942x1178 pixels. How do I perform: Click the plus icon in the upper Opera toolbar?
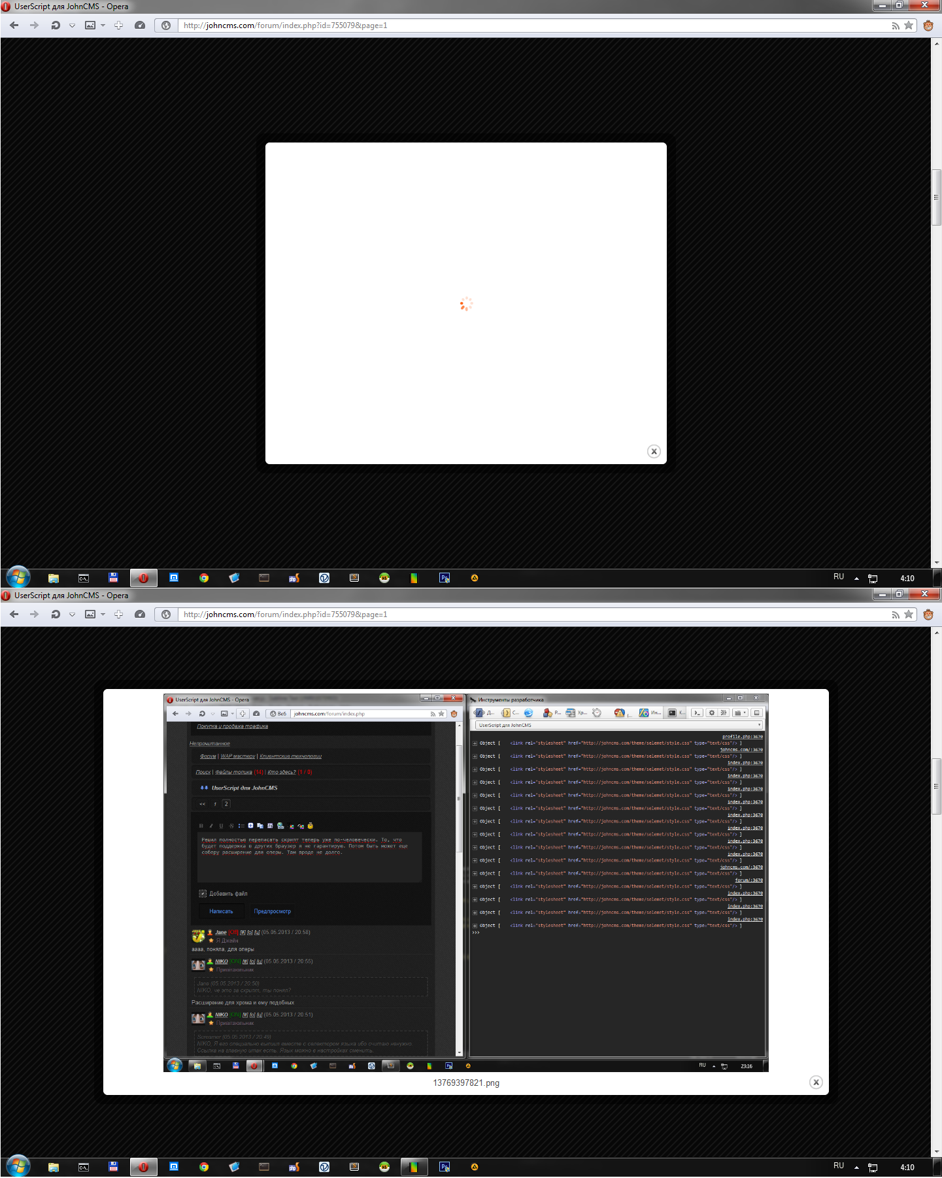pyautogui.click(x=119, y=25)
